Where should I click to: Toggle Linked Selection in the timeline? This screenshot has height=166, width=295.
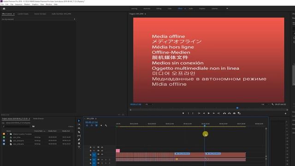click(x=96, y=125)
